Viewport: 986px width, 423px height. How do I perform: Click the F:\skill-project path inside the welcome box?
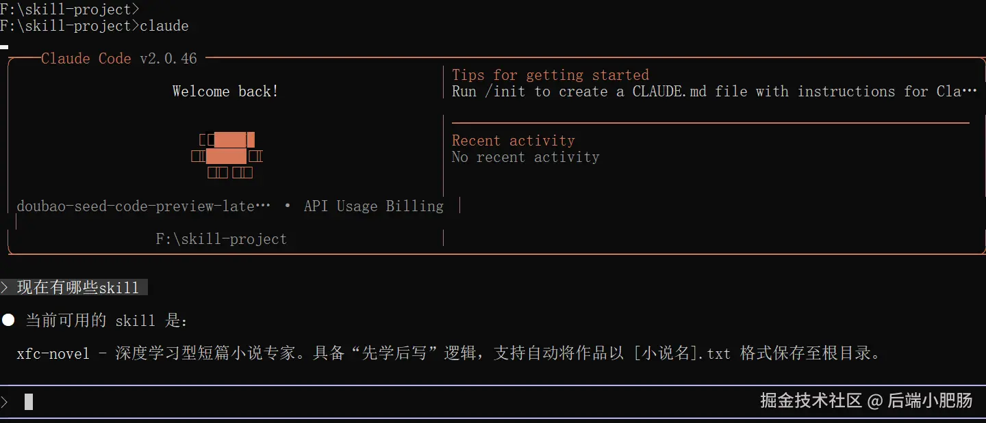[221, 239]
